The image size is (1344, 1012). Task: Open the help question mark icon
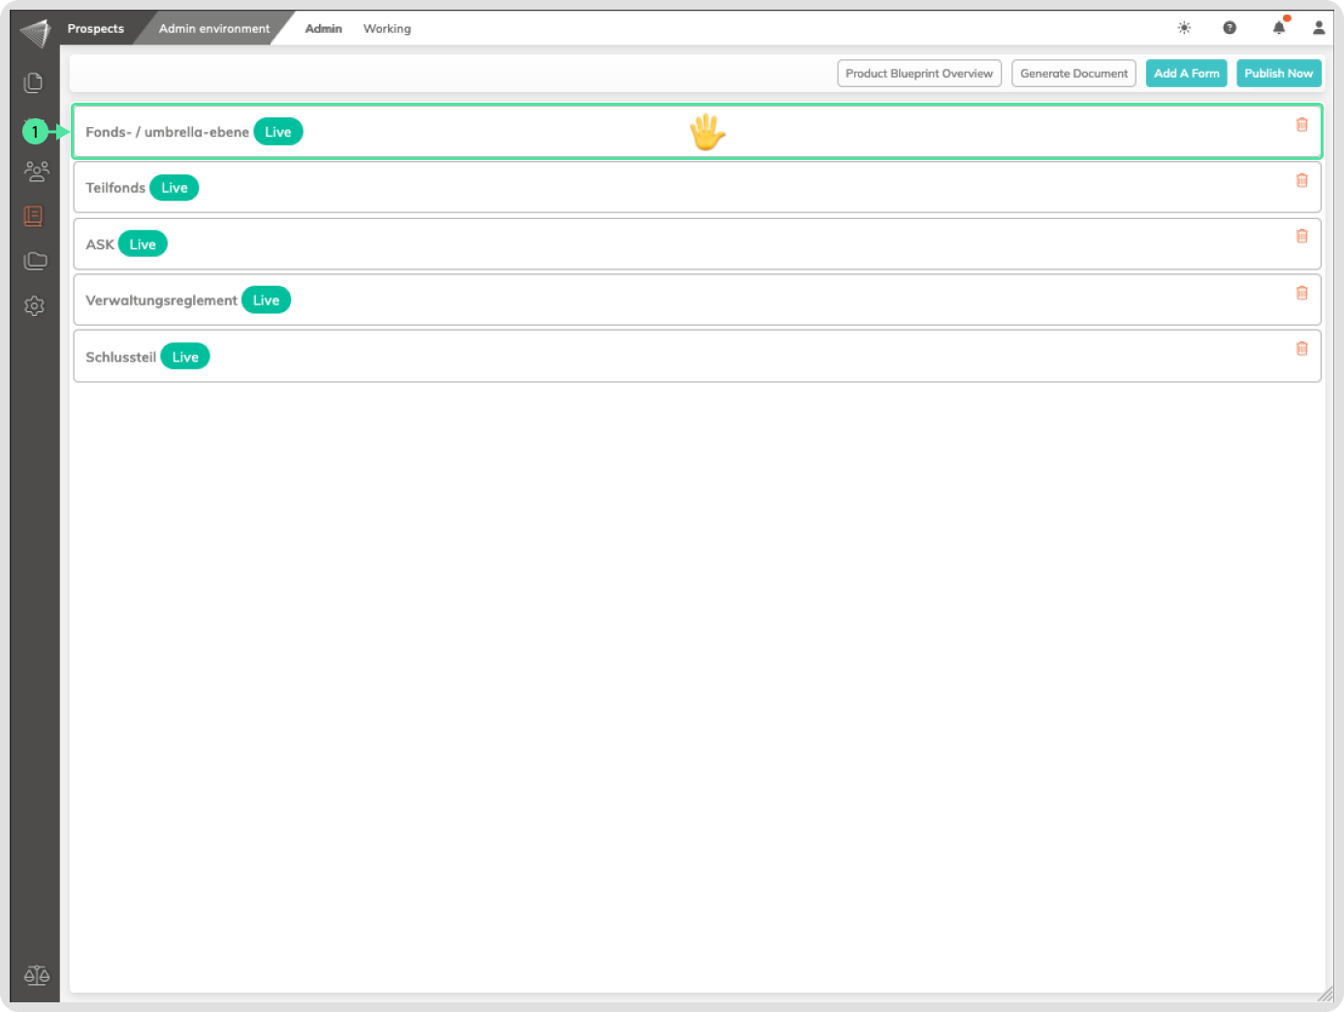tap(1230, 28)
